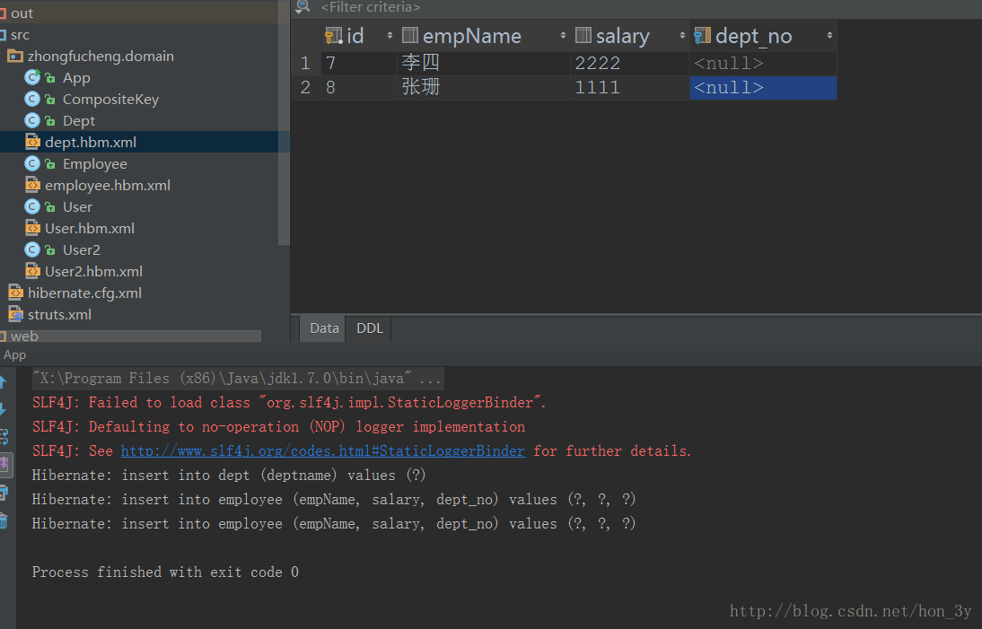982x629 pixels.
Task: Click the print icon in console sidebar
Action: tap(4, 493)
